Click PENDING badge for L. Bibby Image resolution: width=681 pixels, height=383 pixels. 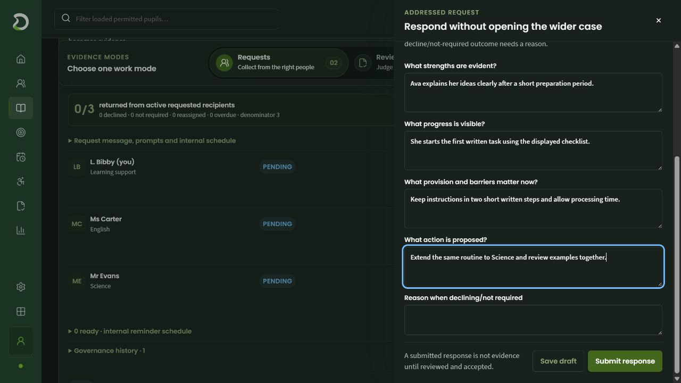[277, 166]
